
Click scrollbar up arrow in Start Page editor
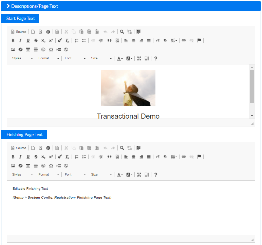pyautogui.click(x=252, y=67)
